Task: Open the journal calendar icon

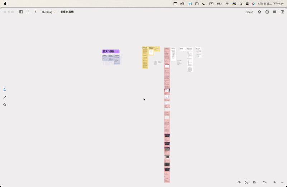Action: click(267, 12)
